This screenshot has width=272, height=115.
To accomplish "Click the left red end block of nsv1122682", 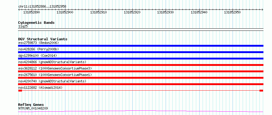I will 20,91.
